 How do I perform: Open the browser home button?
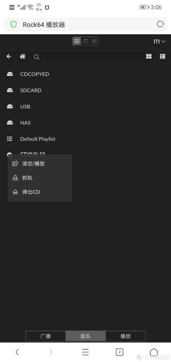pyautogui.click(x=154, y=352)
